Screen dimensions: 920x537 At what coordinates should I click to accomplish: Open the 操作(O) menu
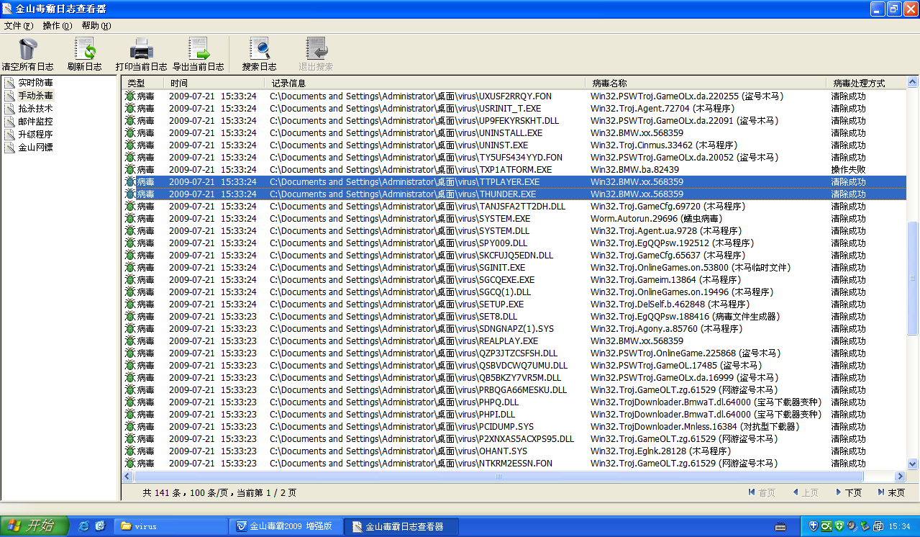pyautogui.click(x=58, y=26)
